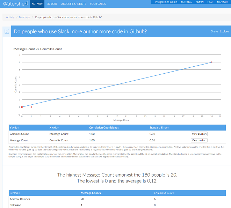Viewport: 231px width, 208px height.
Task: Click standard error 0.01 in Message Count row
Action: point(152,140)
